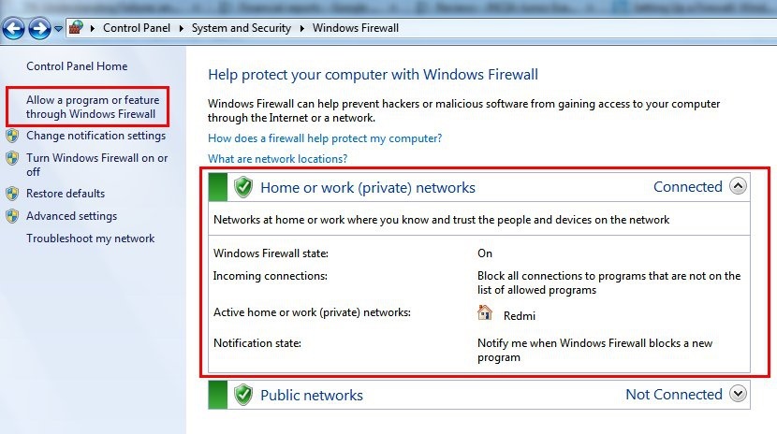Click shield icon beside Change notification settings

(12, 136)
